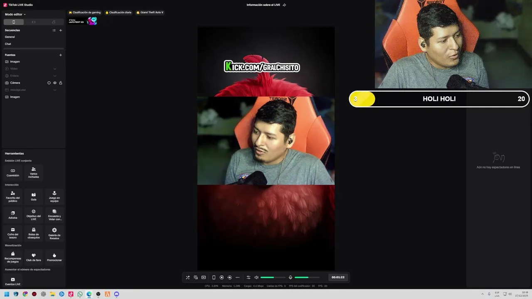This screenshot has width=532, height=299.
Task: Click the go LIVE broadcast icon
Action: pyautogui.click(x=229, y=277)
